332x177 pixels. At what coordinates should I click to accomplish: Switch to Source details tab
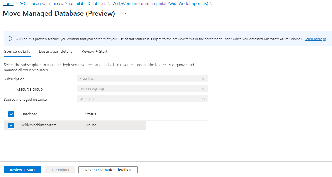(x=17, y=52)
